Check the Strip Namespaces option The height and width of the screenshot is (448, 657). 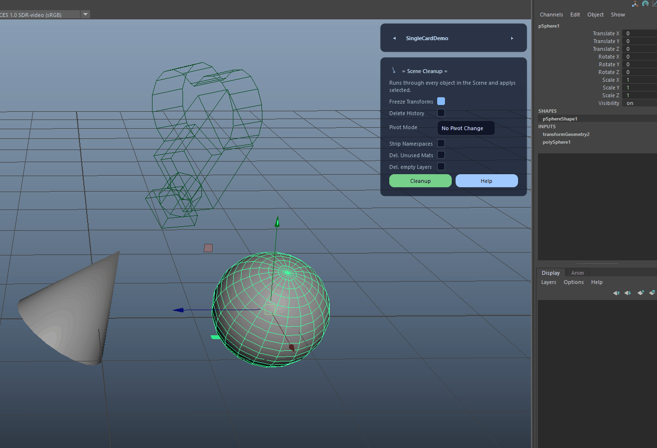[x=441, y=143]
